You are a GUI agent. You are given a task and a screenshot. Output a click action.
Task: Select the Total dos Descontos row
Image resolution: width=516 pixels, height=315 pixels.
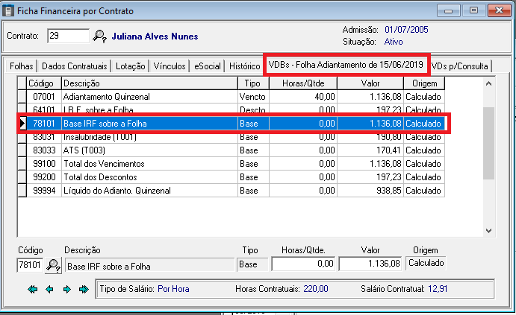click(x=149, y=177)
